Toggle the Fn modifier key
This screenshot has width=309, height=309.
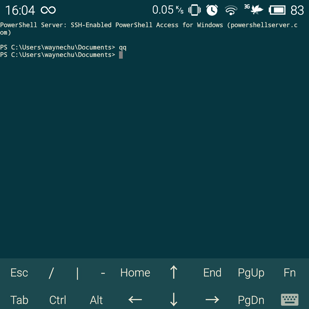click(290, 272)
